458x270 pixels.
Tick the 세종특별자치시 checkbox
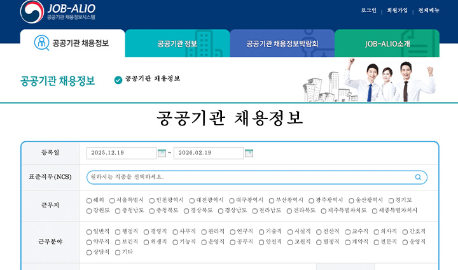click(375, 211)
